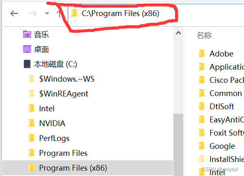Select the NVIDIA folder in tree

pyautogui.click(x=47, y=123)
